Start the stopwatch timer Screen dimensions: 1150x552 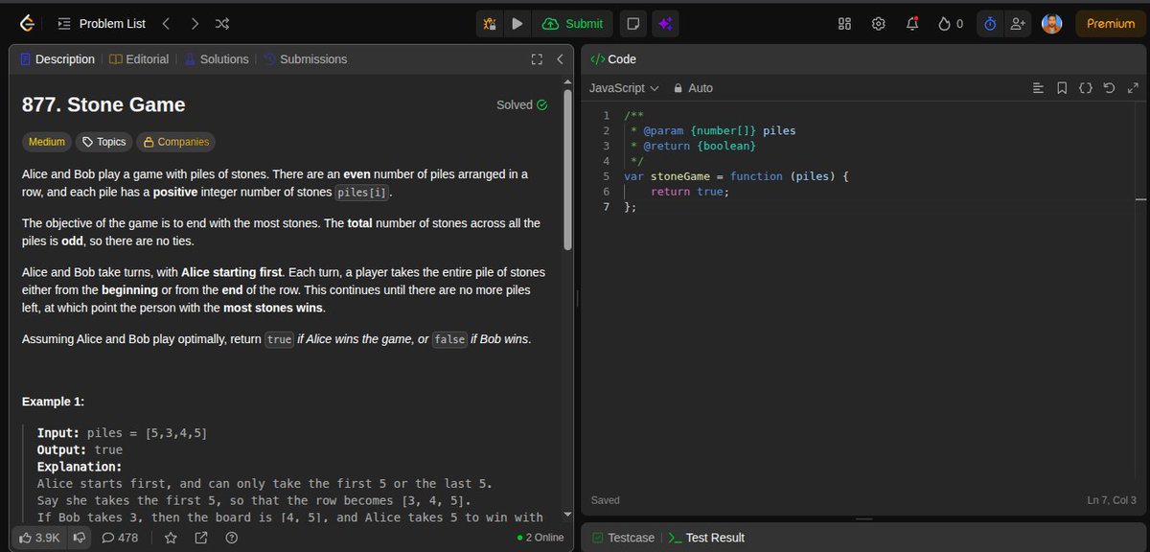990,23
